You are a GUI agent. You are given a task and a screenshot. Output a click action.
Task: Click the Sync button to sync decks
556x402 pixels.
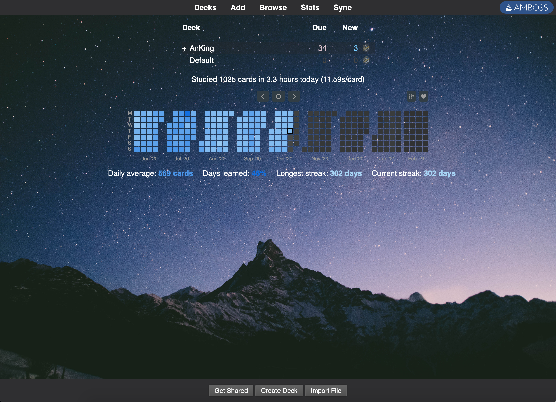pos(342,8)
